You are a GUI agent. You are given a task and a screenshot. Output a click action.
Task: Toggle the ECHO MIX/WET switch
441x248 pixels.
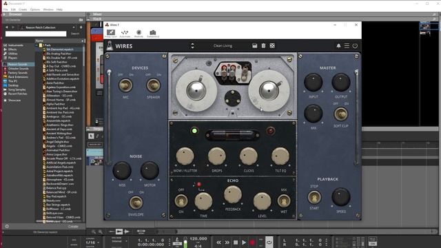pyautogui.click(x=284, y=200)
